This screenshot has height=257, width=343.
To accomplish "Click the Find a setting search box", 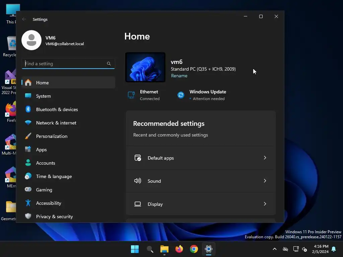I will pos(68,64).
